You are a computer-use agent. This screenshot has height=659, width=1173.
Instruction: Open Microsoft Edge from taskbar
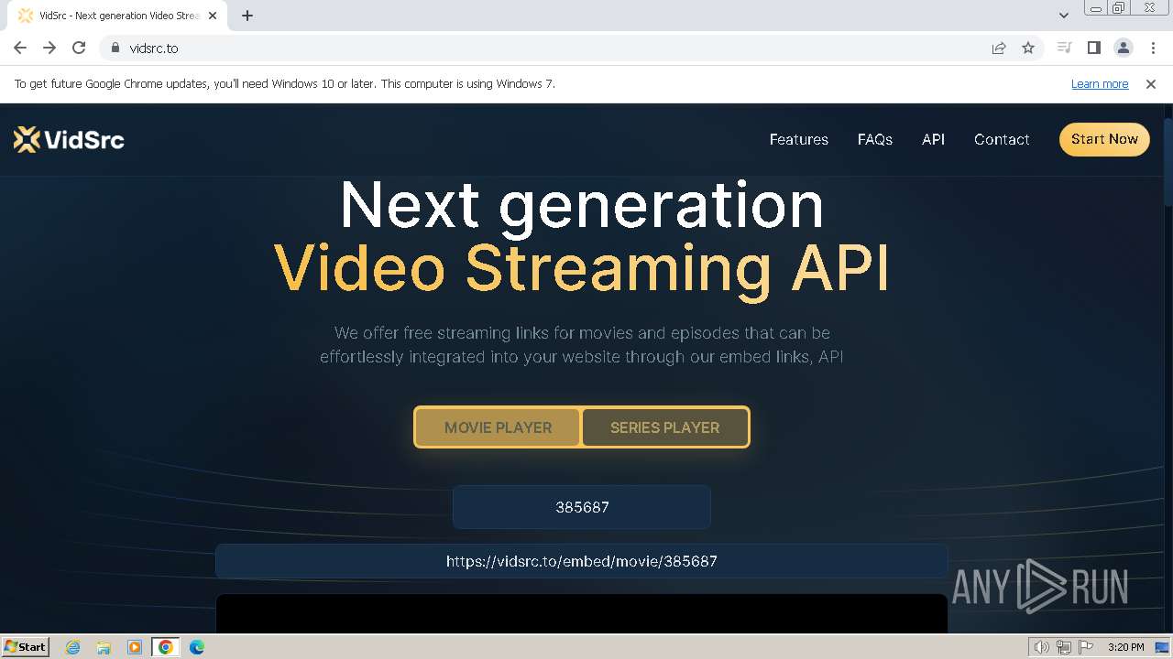[x=197, y=647]
